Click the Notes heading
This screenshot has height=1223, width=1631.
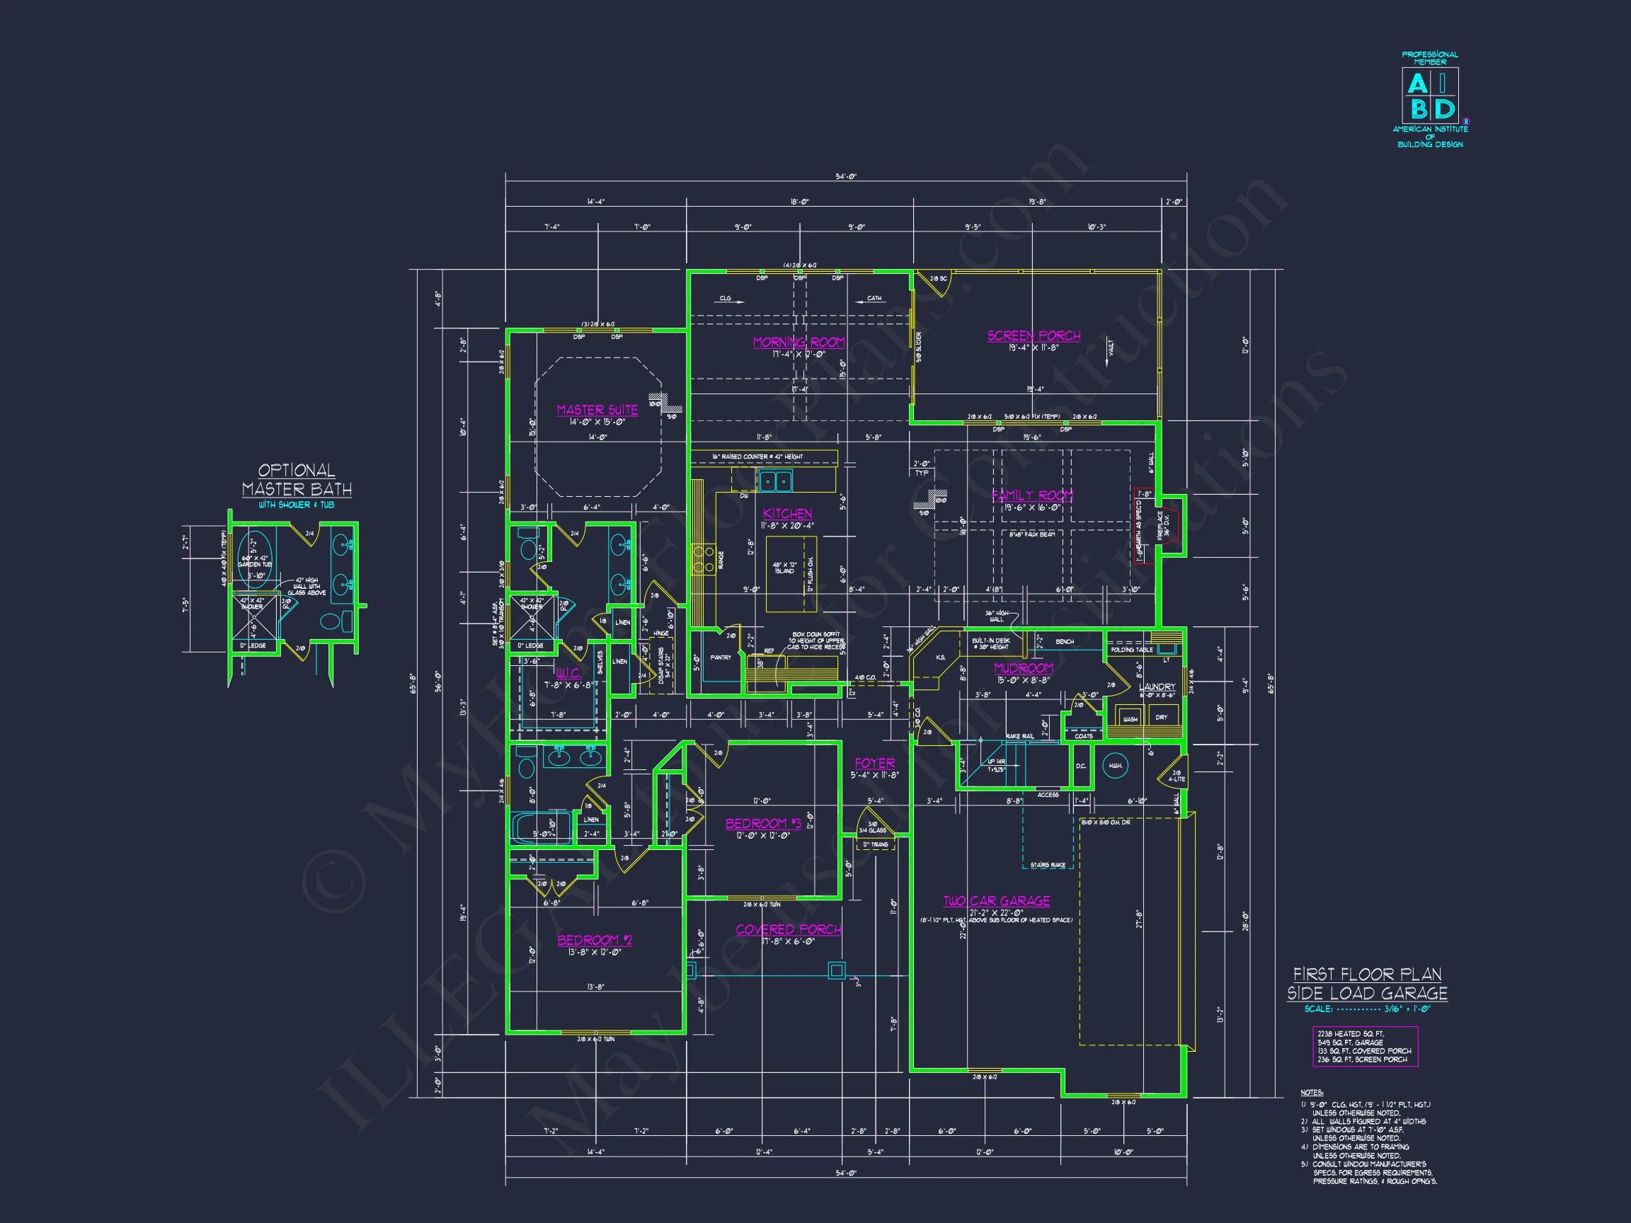[x=1312, y=1093]
